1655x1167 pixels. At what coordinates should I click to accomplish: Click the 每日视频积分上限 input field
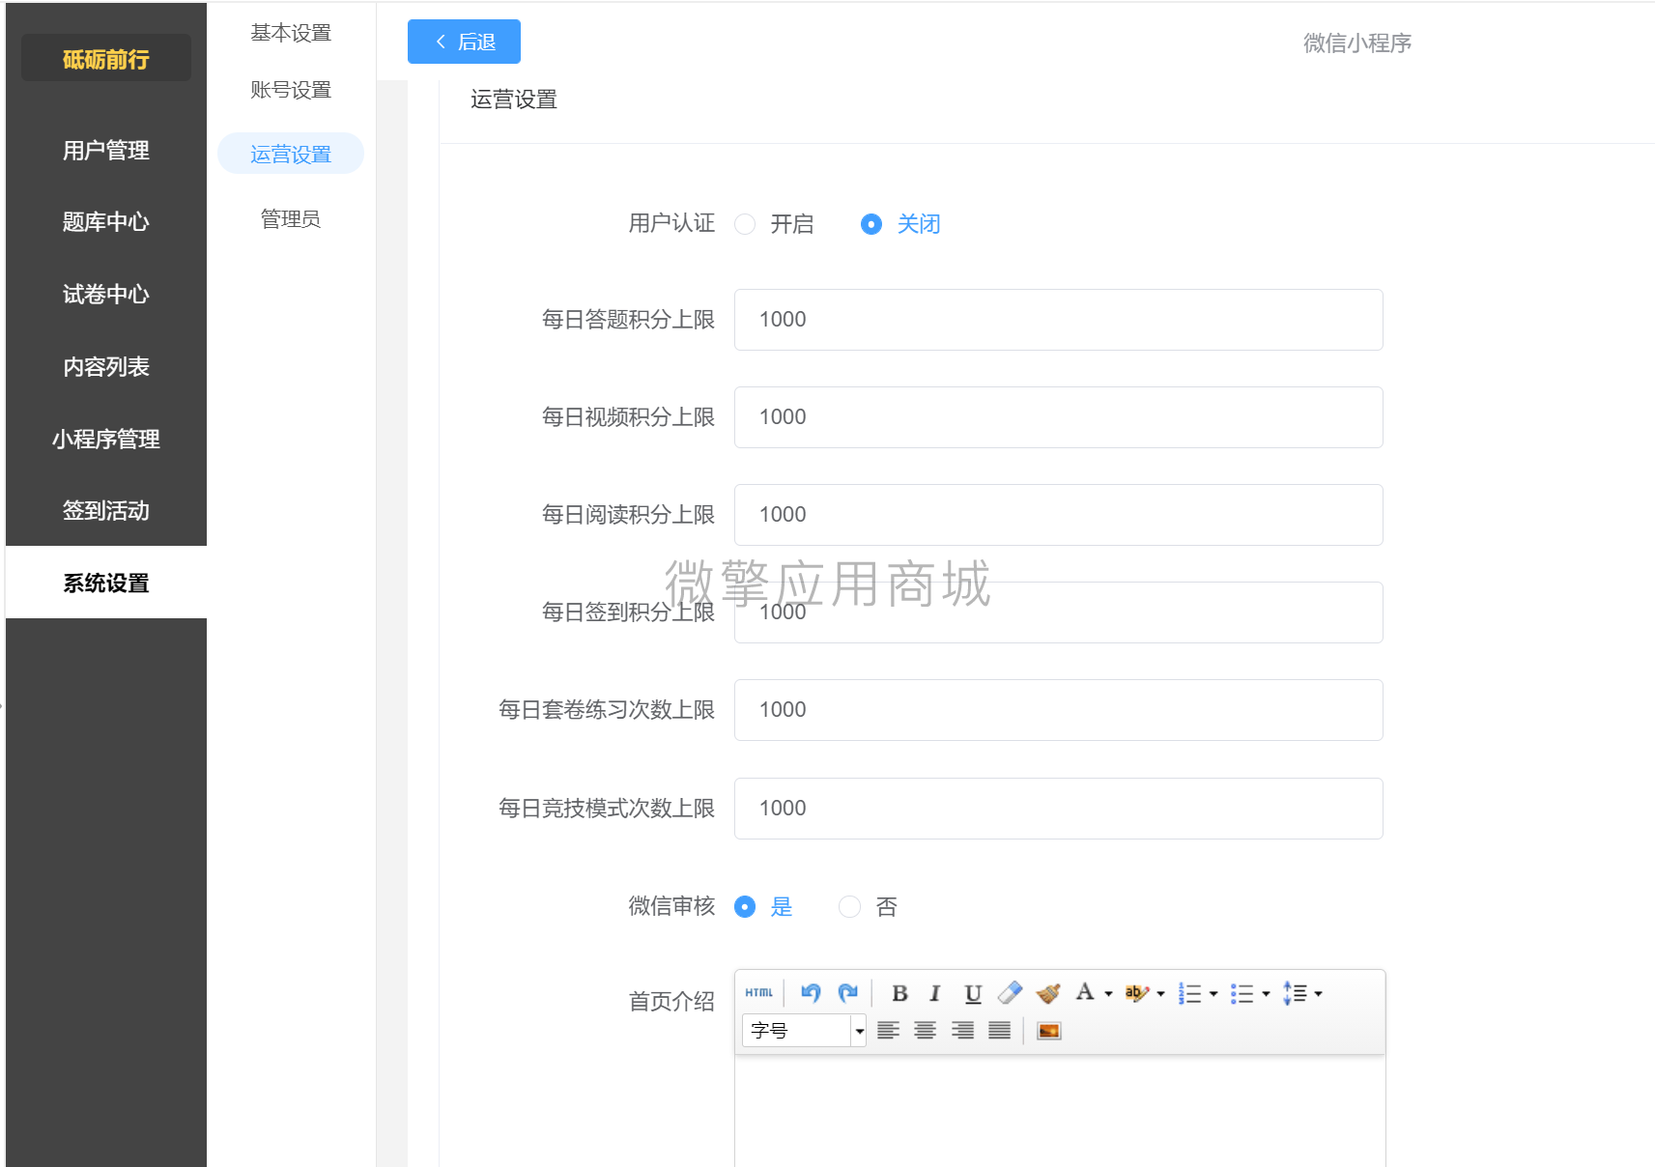1059,417
